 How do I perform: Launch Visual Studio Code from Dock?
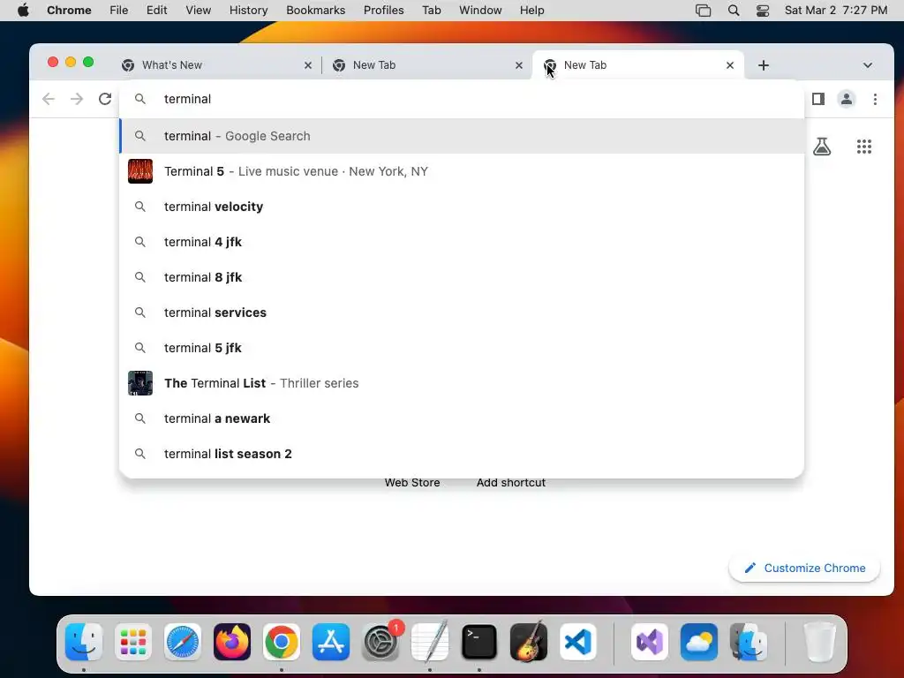tap(578, 642)
